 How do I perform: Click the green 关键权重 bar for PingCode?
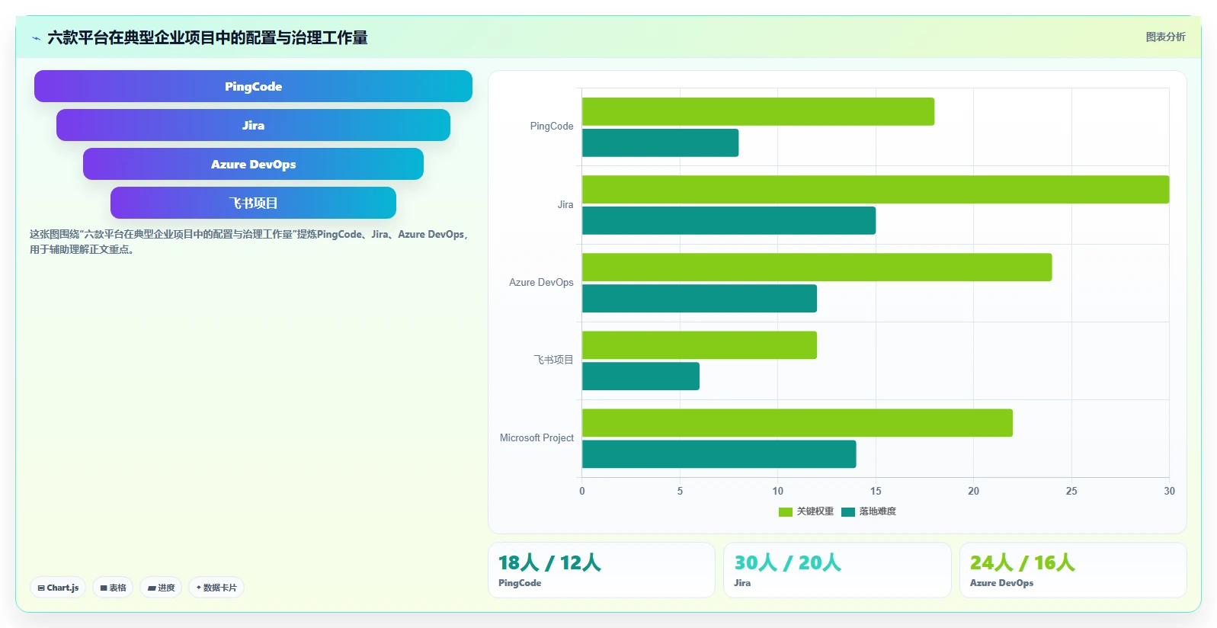click(x=758, y=111)
